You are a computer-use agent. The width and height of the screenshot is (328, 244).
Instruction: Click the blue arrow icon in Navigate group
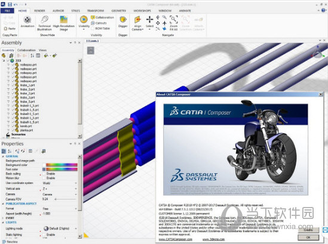pyautogui.click(x=164, y=29)
